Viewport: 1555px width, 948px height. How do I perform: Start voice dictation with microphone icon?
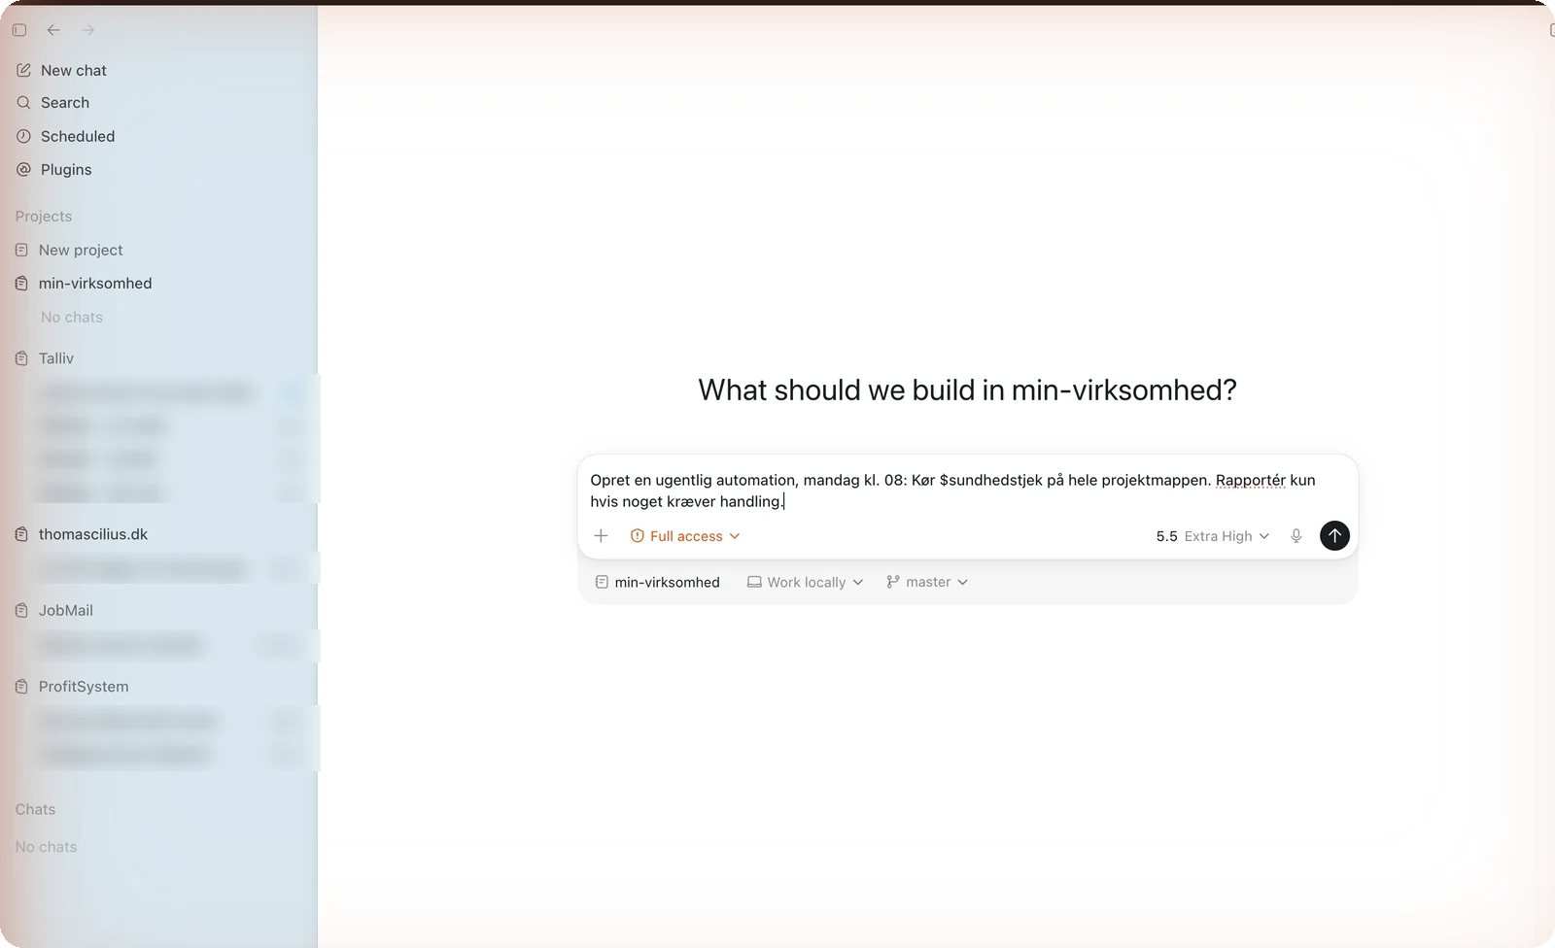(x=1296, y=536)
